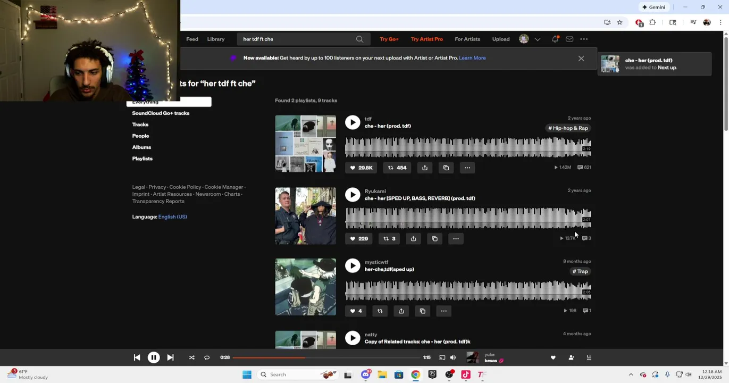The width and height of the screenshot is (729, 383).
Task: Repost the Ryukami sped up track
Action: tap(389, 238)
